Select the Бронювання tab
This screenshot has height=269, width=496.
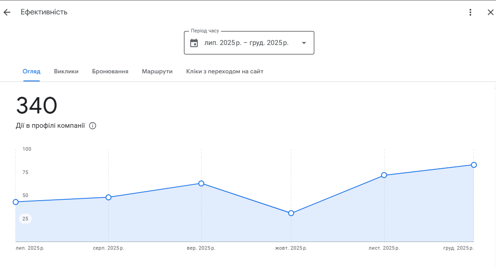(110, 72)
